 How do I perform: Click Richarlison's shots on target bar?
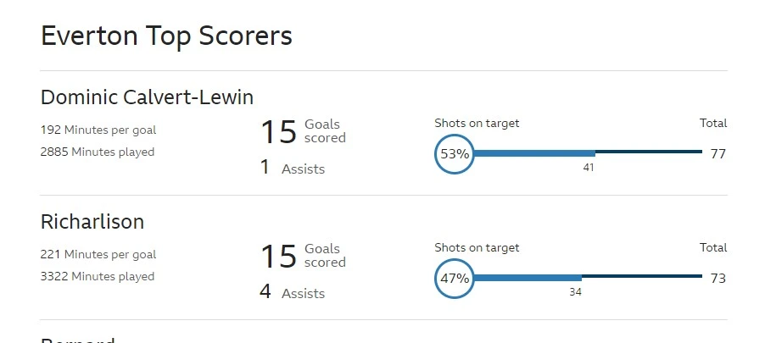click(x=528, y=277)
